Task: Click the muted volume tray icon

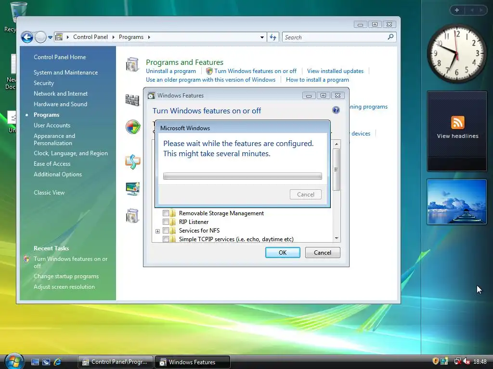Action: (467, 361)
